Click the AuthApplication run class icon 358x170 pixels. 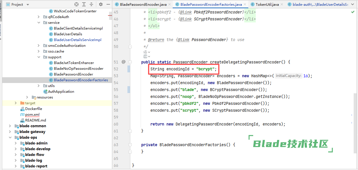[45, 92]
